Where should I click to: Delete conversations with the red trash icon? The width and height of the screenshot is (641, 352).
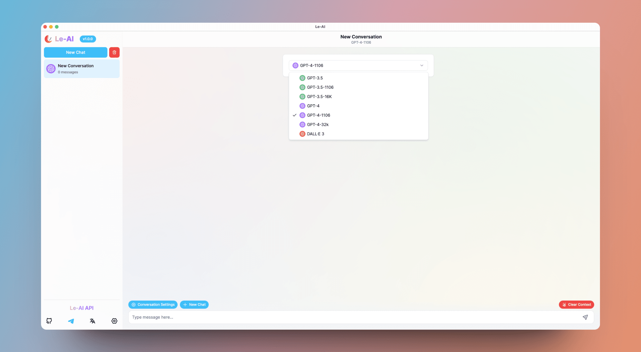(x=114, y=52)
